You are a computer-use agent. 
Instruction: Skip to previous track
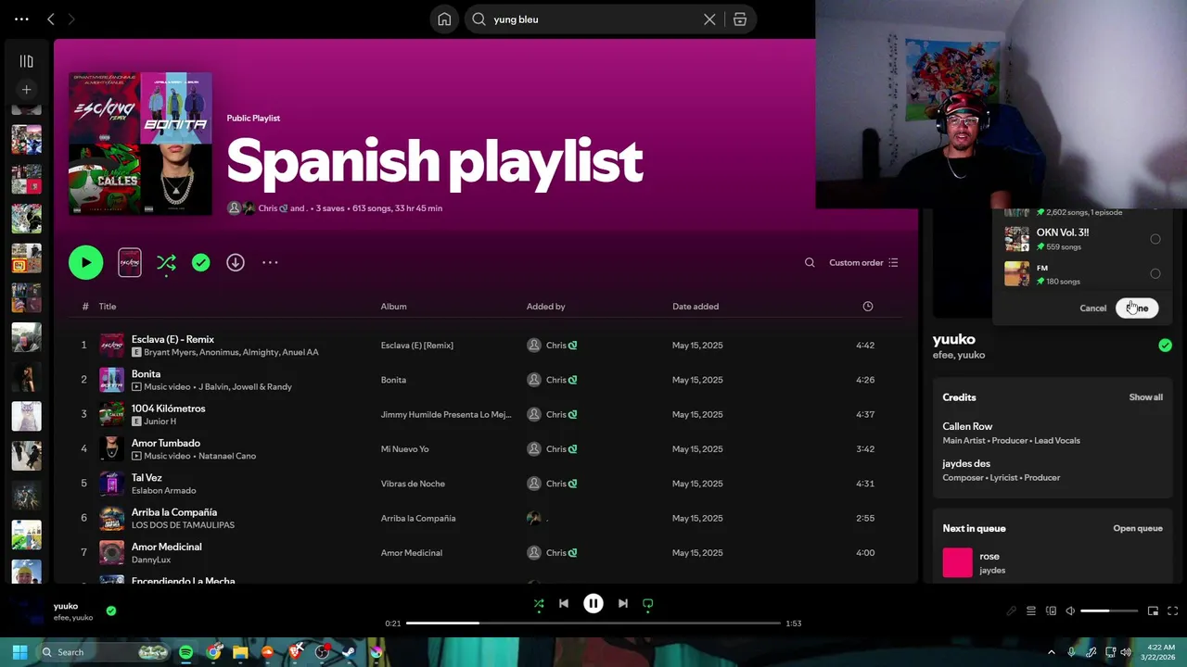pyautogui.click(x=564, y=604)
